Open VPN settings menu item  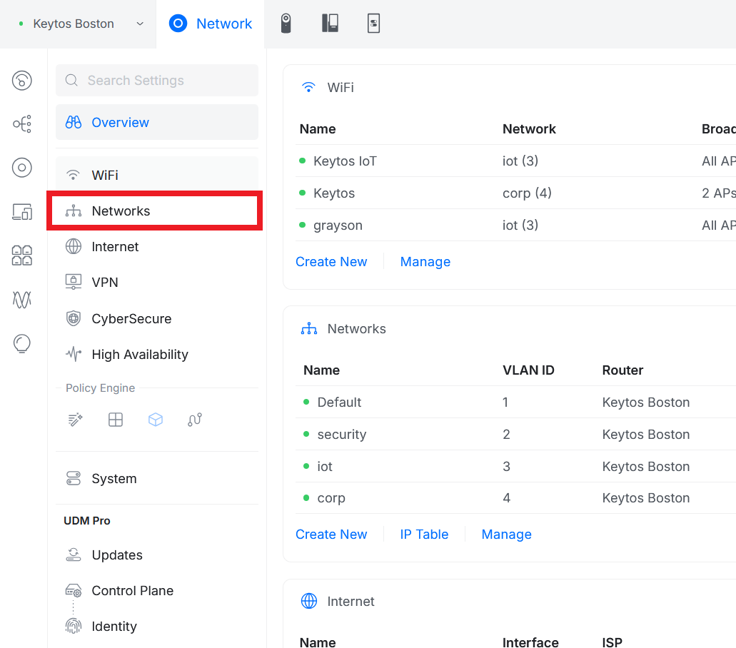157,282
